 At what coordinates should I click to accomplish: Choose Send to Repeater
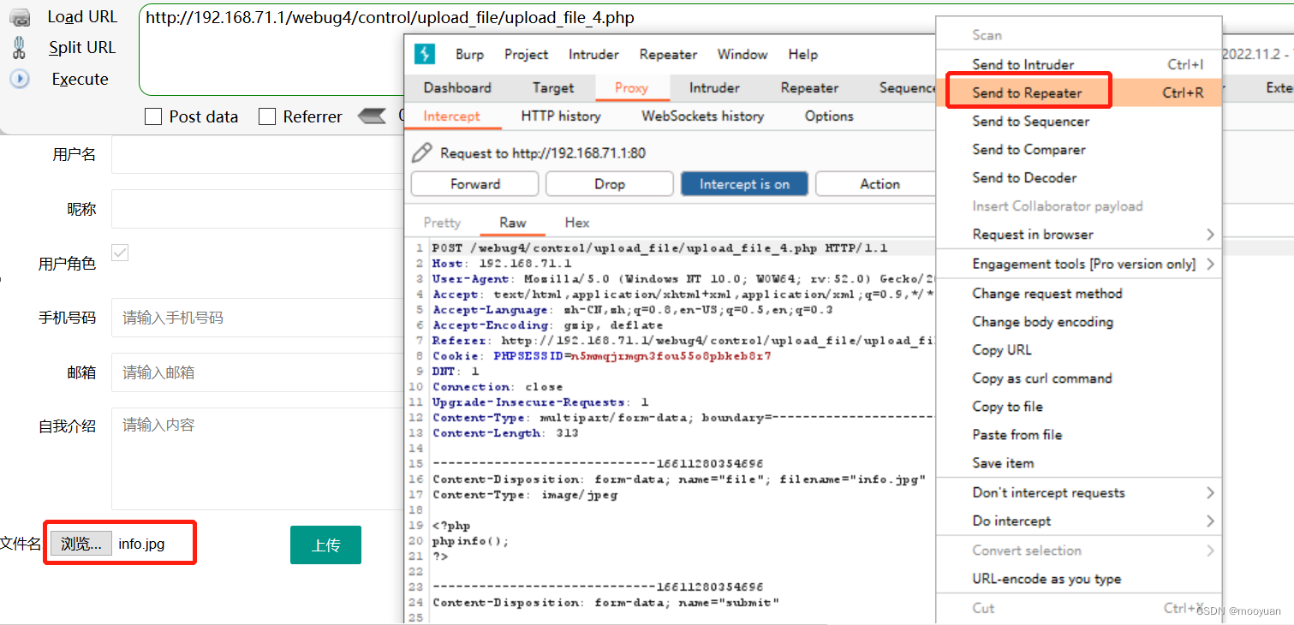tap(1079, 92)
